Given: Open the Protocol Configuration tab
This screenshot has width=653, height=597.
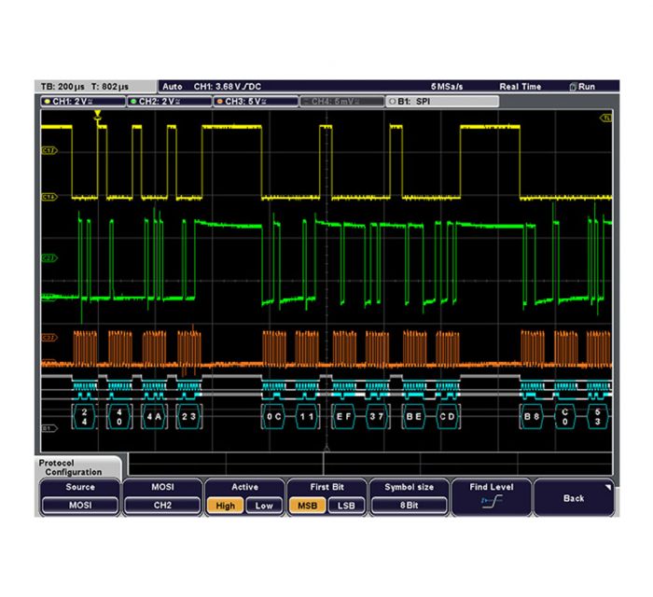Looking at the screenshot, I should [76, 466].
